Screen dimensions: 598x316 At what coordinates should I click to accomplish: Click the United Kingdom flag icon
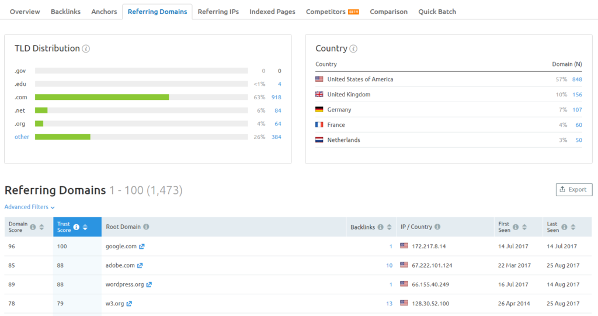pyautogui.click(x=319, y=94)
